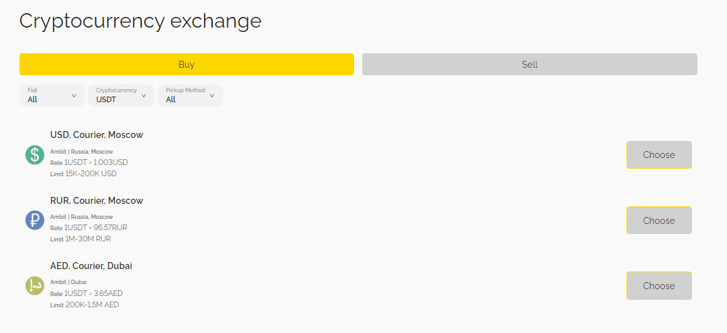The image size is (727, 333).
Task: Click the blue ruble currency icon
Action: point(35,220)
